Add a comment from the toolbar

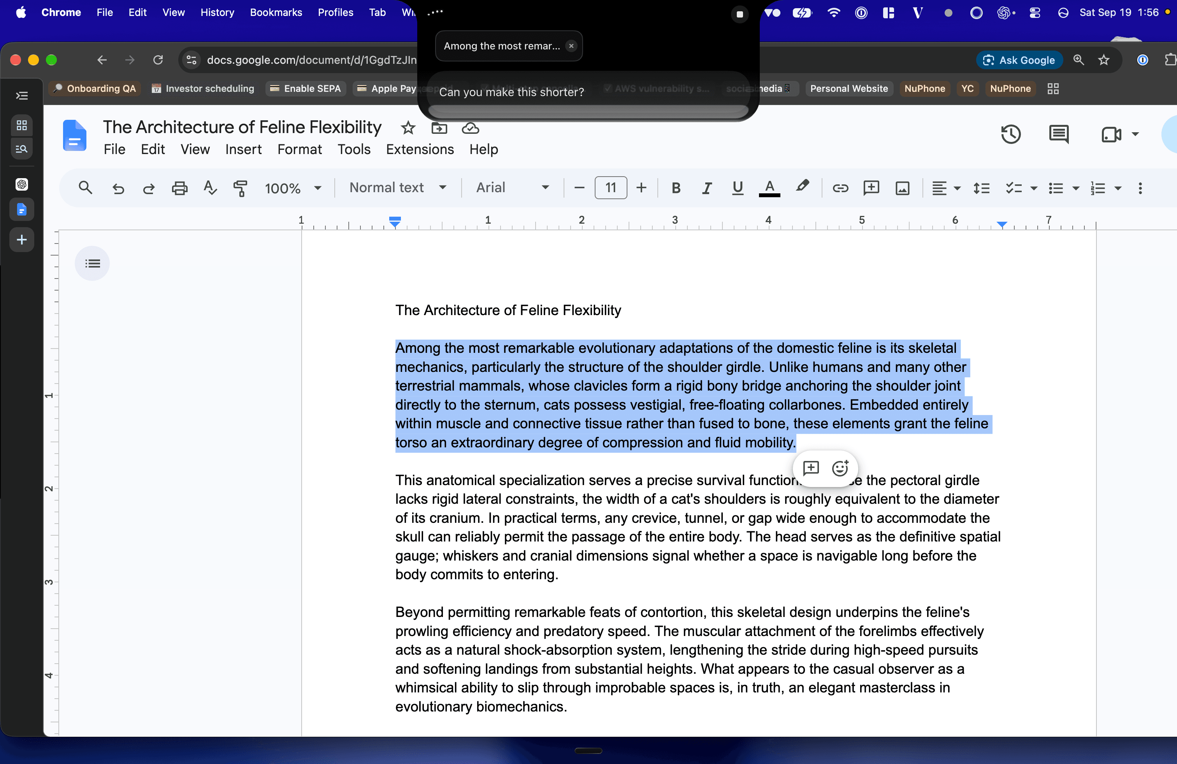[871, 188]
